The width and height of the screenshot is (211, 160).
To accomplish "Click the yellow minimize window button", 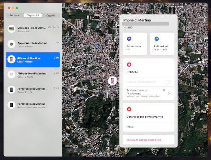I will pyautogui.click(x=13, y=8).
